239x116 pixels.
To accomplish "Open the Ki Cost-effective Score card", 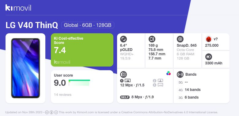I will pos(82,50).
